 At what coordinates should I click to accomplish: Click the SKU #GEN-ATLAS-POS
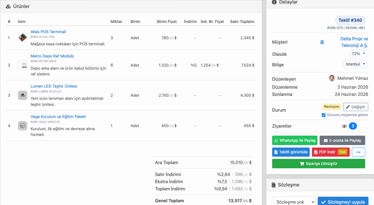tap(43, 37)
